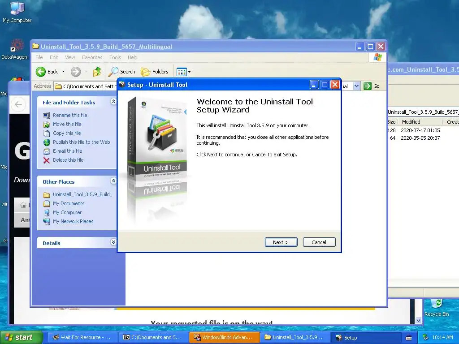The width and height of the screenshot is (459, 344).
Task: Click the Start button
Action: click(x=21, y=337)
